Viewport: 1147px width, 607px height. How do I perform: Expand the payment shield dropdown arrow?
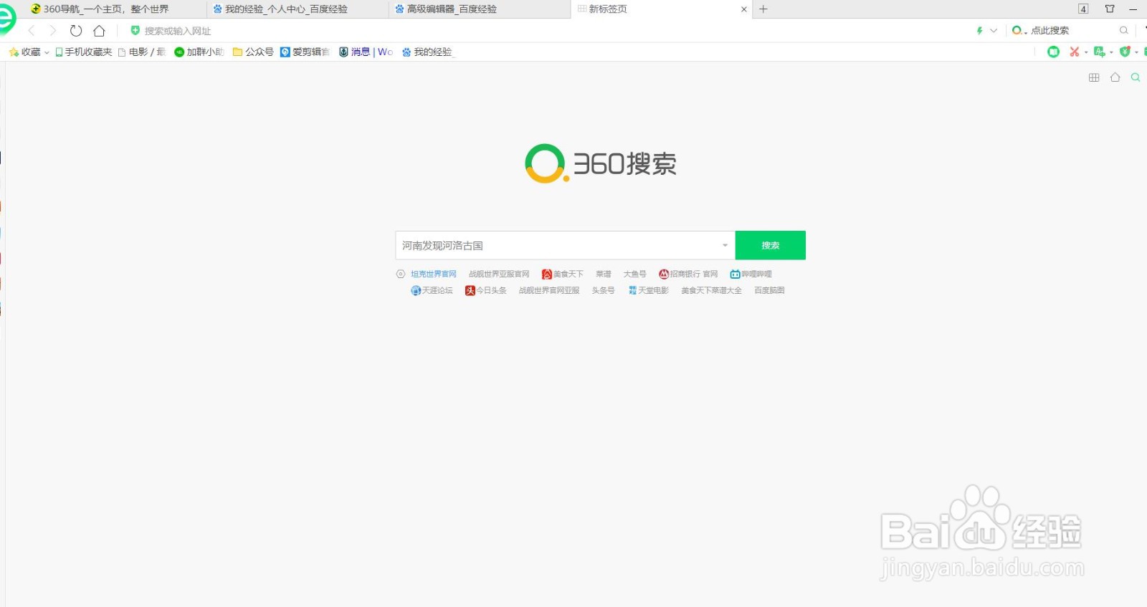click(1137, 52)
